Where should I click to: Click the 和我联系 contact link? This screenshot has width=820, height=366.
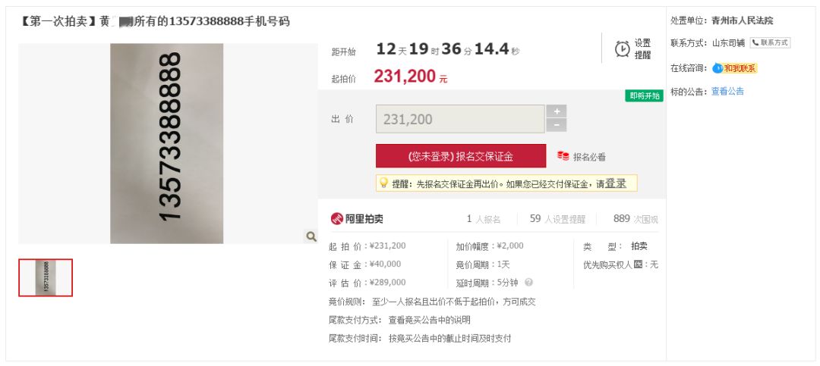click(x=740, y=68)
